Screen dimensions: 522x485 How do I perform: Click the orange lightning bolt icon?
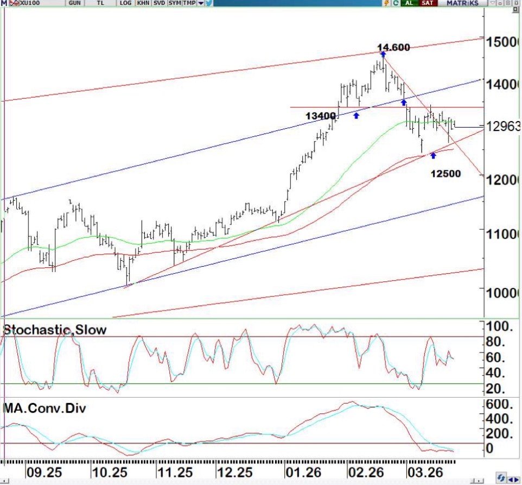click(386, 3)
